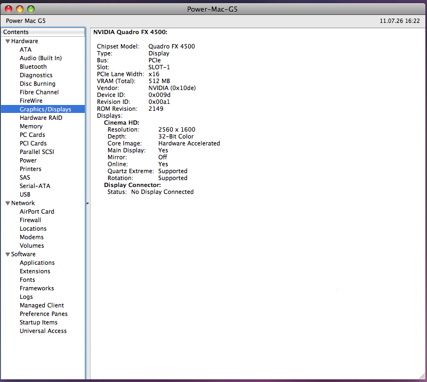The width and height of the screenshot is (427, 382).
Task: Select Managed Client entry
Action: coord(42,305)
